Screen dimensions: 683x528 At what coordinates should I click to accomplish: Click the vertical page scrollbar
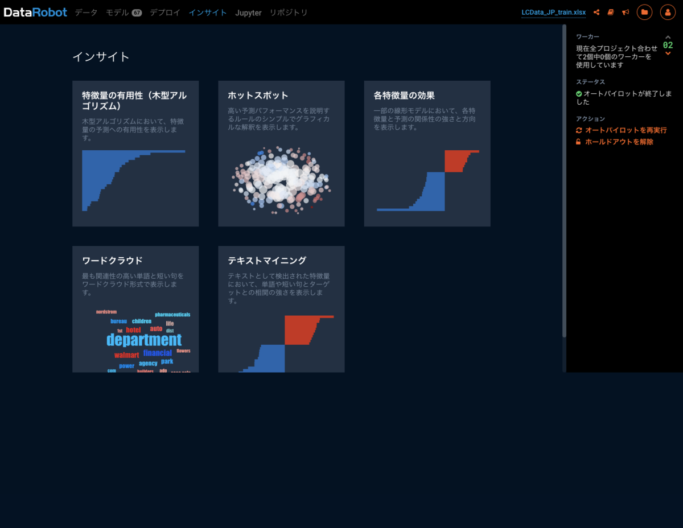click(564, 181)
